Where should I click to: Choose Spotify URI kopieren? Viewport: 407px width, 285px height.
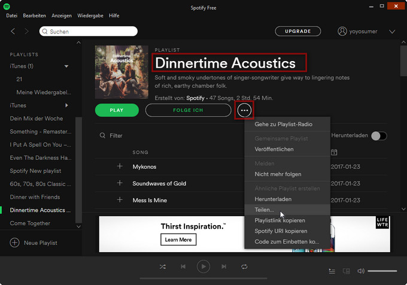coord(287,231)
